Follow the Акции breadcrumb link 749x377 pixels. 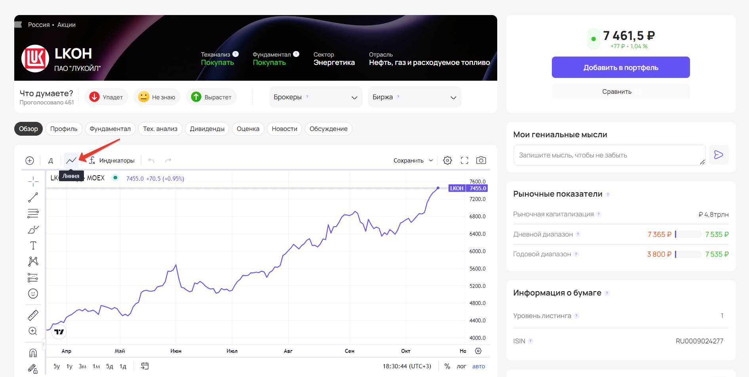[x=67, y=25]
